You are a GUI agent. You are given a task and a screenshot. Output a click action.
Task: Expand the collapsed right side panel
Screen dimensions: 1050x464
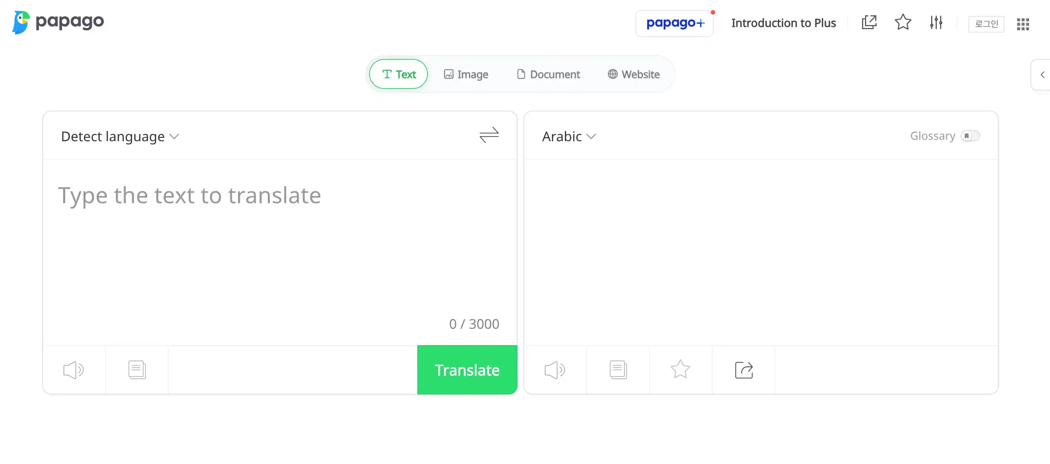(1042, 75)
